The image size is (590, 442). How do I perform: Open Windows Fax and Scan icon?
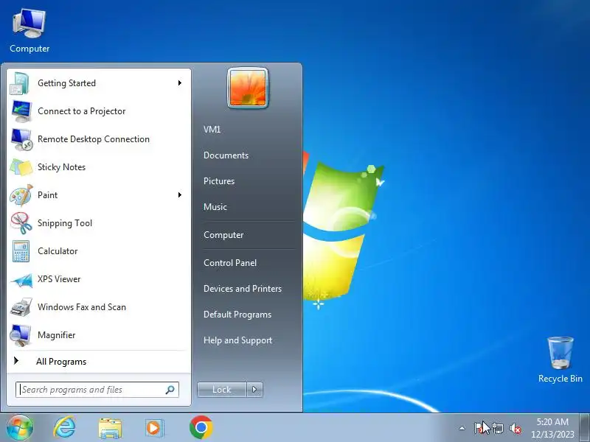pos(21,307)
